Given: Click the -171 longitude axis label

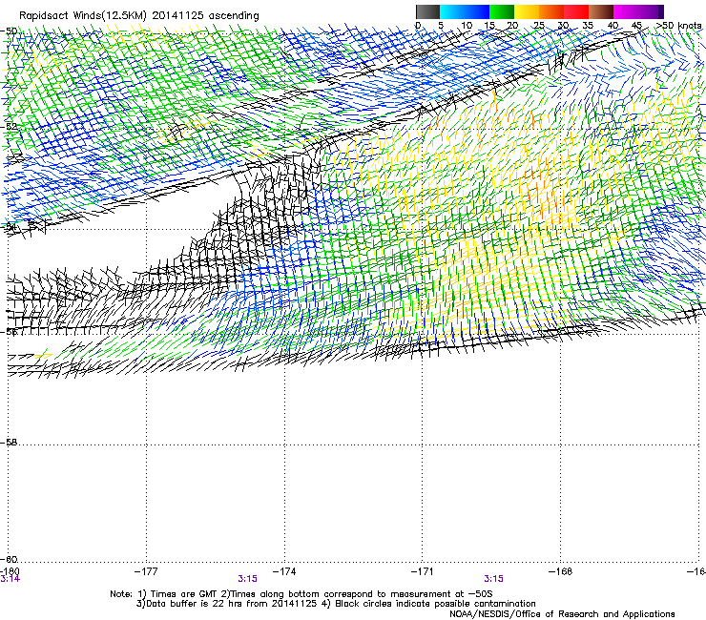Looking at the screenshot, I should point(423,571).
